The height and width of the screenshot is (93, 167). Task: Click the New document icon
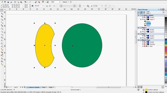2,2
